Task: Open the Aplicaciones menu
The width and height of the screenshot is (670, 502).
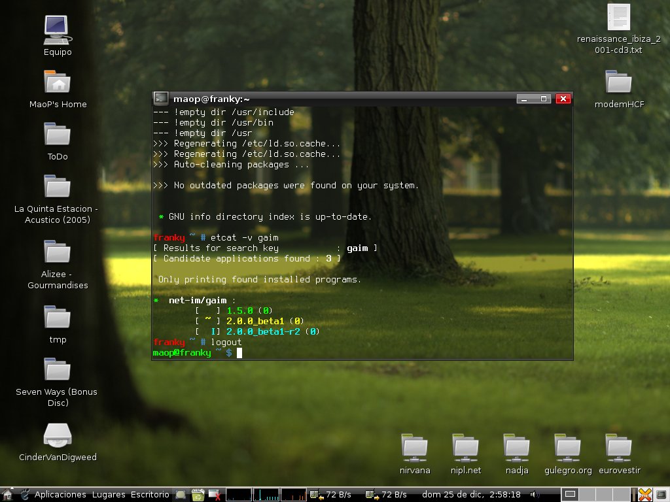Action: pos(60,494)
